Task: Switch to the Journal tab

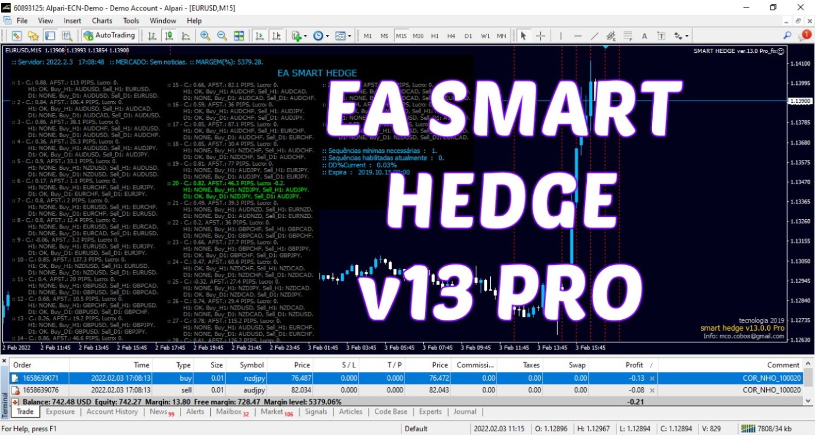Action: tap(465, 412)
